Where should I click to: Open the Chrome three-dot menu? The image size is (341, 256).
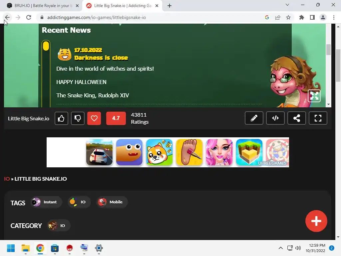pyautogui.click(x=334, y=17)
